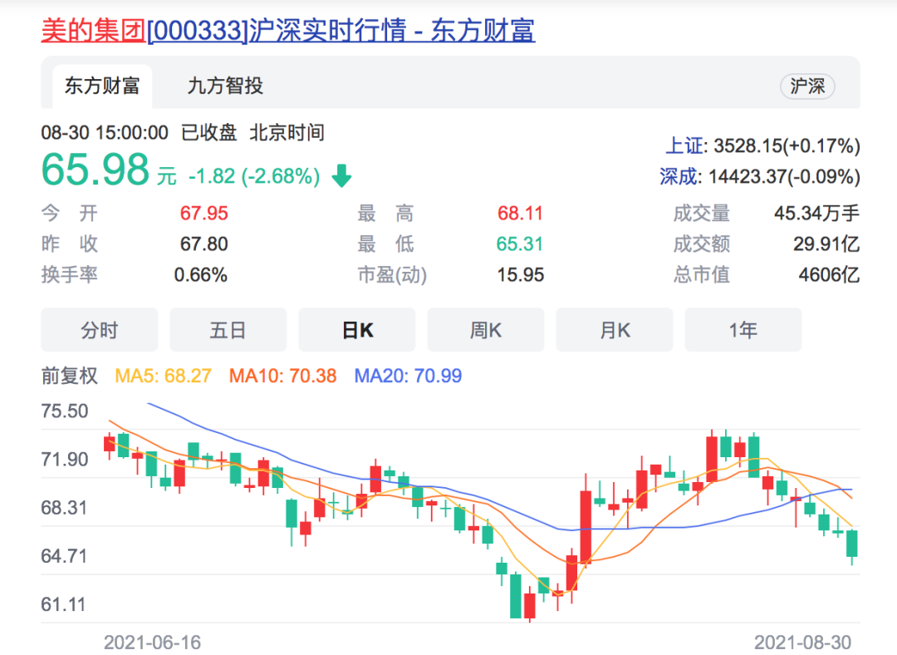Image resolution: width=897 pixels, height=655 pixels.
Task: Click the 68.31 price axis label
Action: 64,507
